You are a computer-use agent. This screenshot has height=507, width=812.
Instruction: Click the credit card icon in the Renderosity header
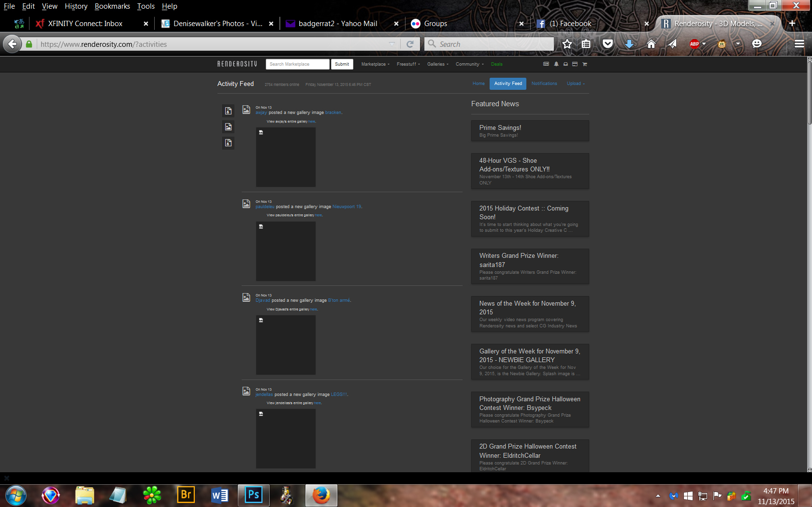pos(575,64)
